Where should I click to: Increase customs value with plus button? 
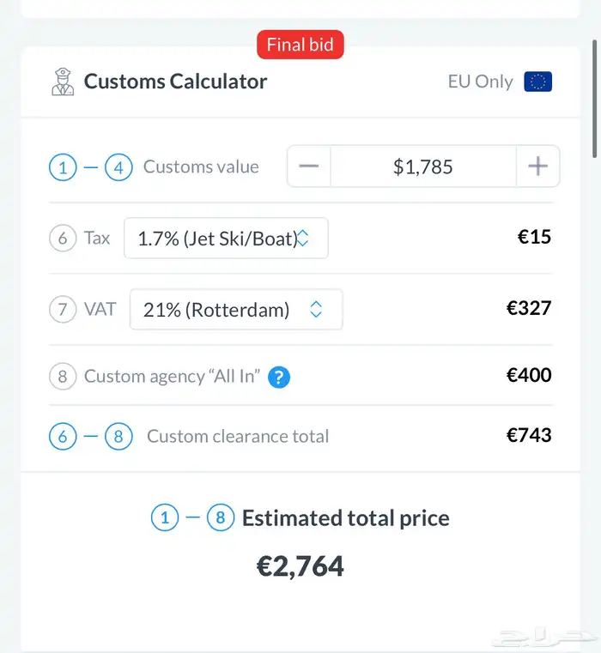(537, 166)
